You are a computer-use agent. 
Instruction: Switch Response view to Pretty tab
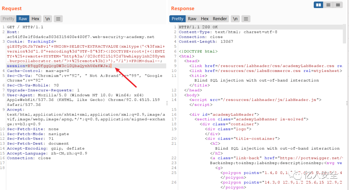(x=177, y=19)
